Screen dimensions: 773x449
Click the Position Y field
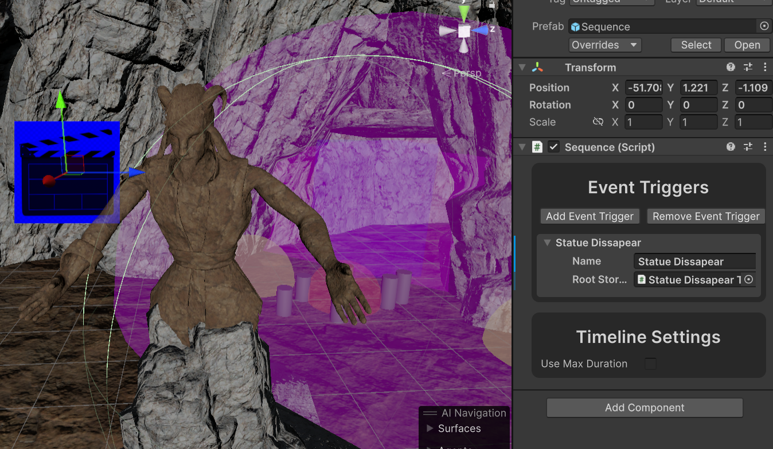(x=698, y=88)
